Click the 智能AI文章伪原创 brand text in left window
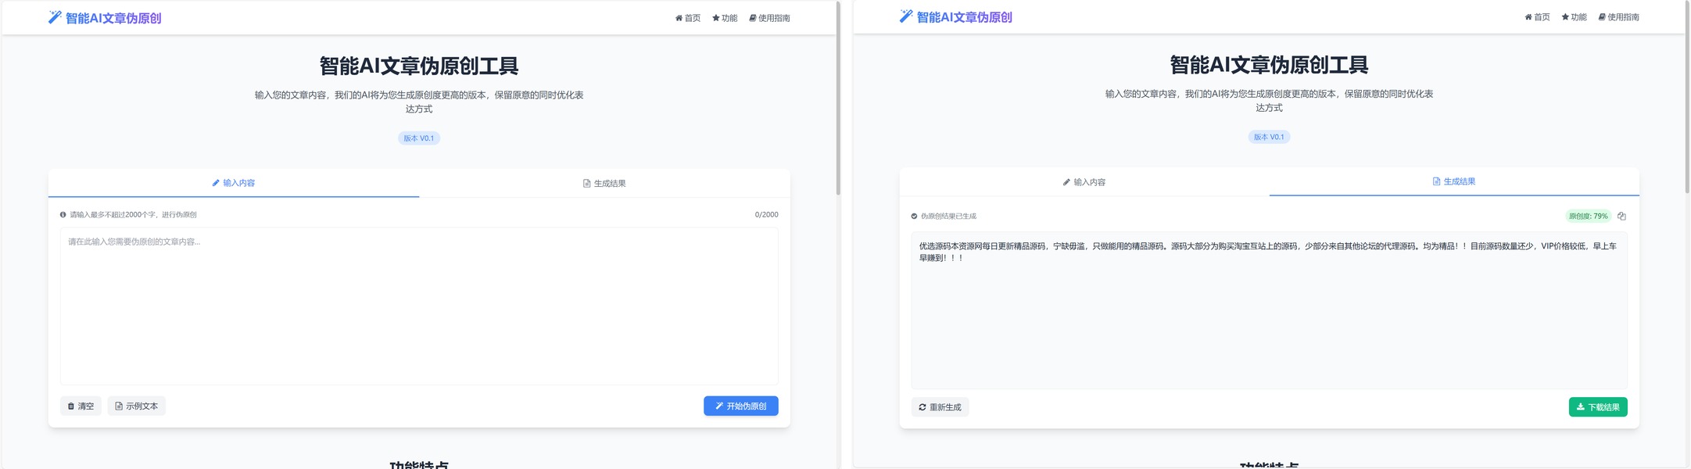Image resolution: width=1691 pixels, height=469 pixels. (113, 18)
